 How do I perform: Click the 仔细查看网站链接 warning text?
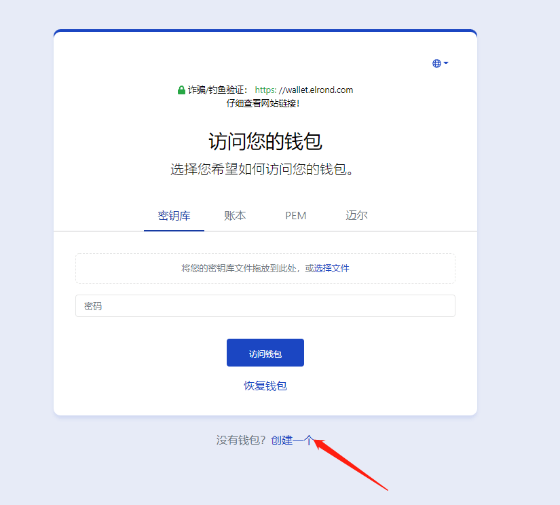coord(263,104)
